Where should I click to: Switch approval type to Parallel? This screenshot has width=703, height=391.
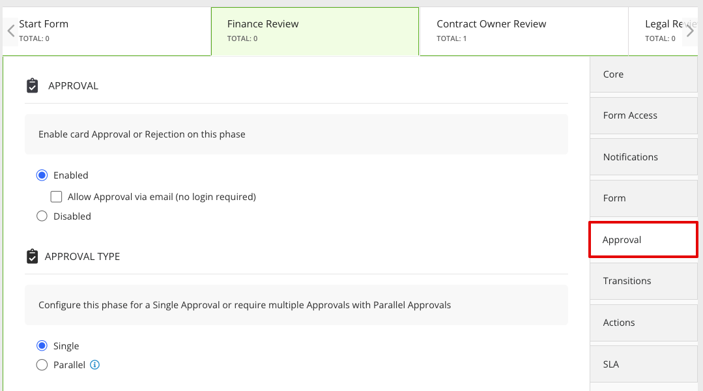pos(42,364)
